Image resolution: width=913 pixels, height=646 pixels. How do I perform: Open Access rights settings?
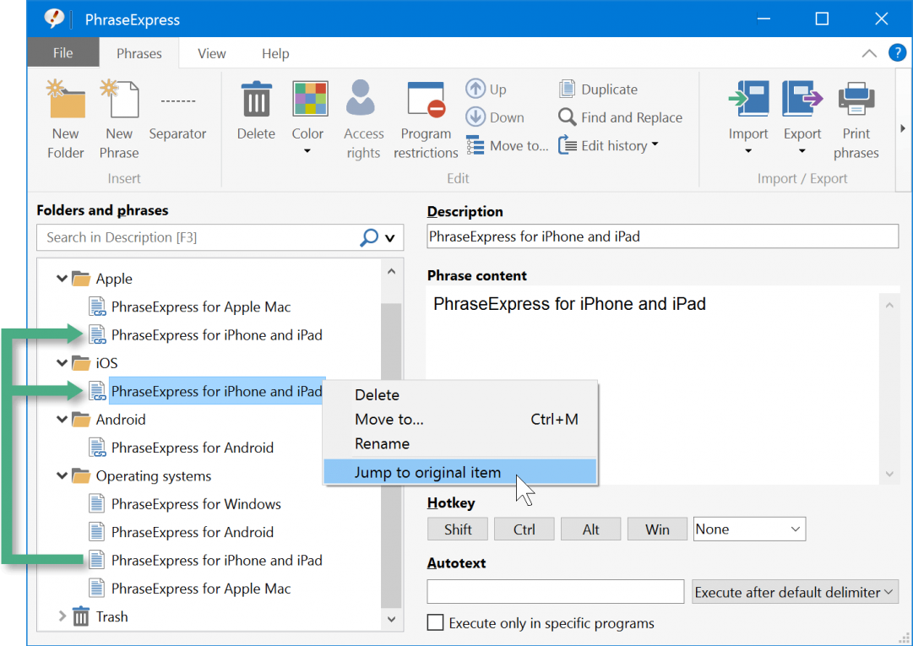363,119
